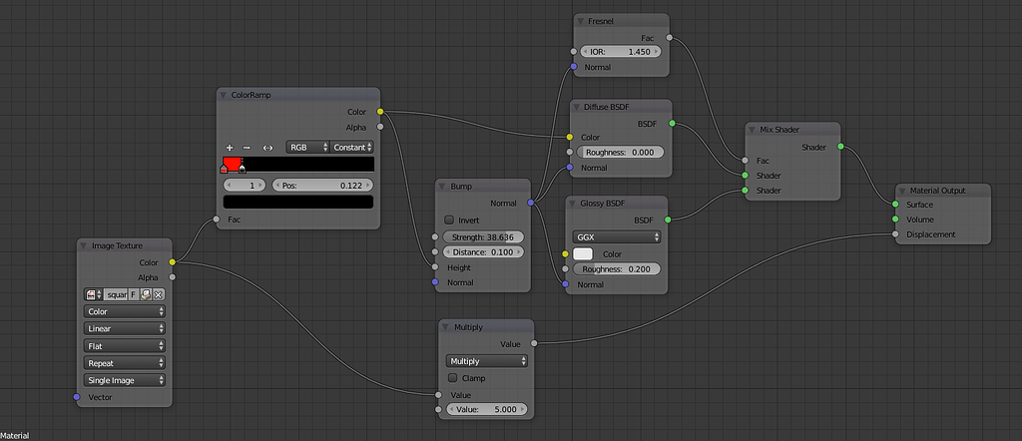Image resolution: width=1022 pixels, height=441 pixels.
Task: Collapse the Diffuse BSDF node
Action: pyautogui.click(x=576, y=107)
